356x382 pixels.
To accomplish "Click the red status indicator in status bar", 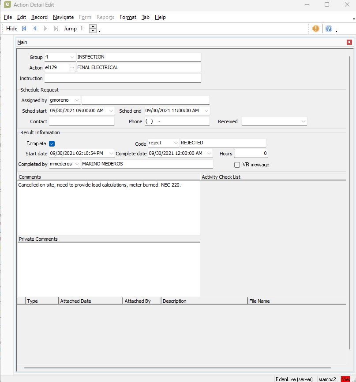I will (345, 379).
